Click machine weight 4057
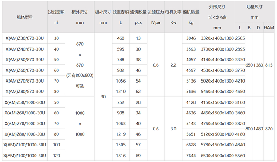277x162 pixels. pyautogui.click(x=191, y=60)
